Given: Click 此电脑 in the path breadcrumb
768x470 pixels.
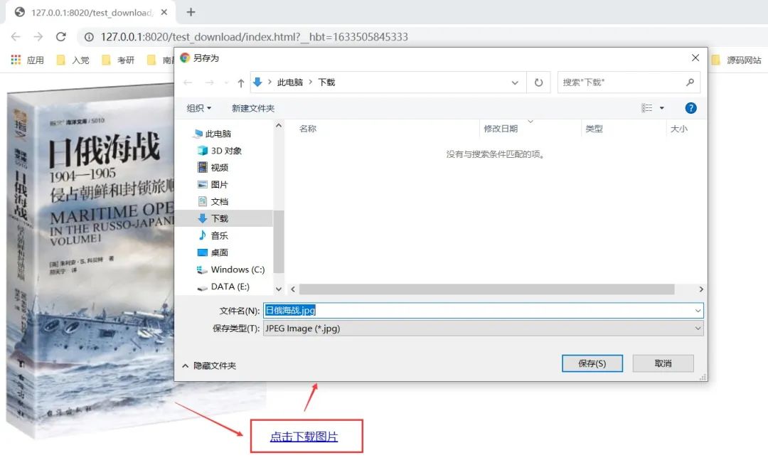Looking at the screenshot, I should coord(290,82).
